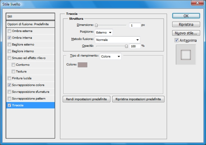Uncheck the Ombra interna checkbox
Image resolution: width=206 pixels, height=145 pixels.
coord(9,38)
